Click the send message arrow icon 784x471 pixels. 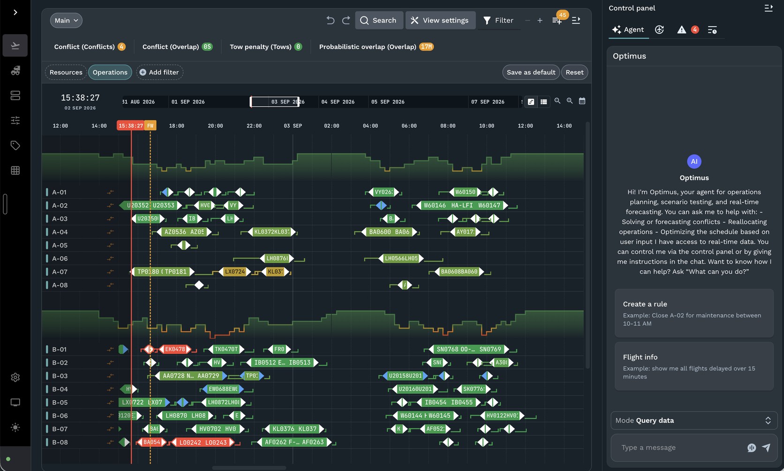tap(766, 448)
